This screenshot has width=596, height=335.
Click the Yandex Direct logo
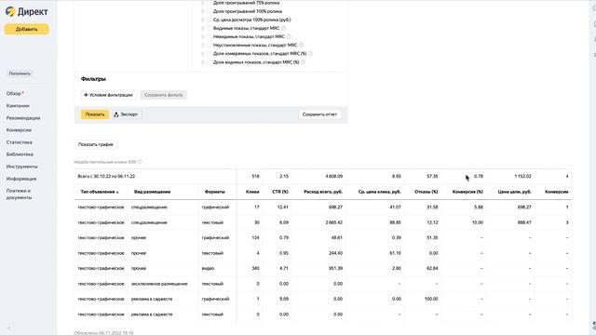[x=27, y=12]
